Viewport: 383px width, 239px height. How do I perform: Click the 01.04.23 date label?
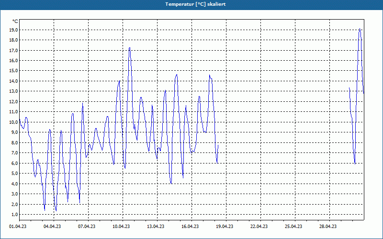click(x=18, y=227)
